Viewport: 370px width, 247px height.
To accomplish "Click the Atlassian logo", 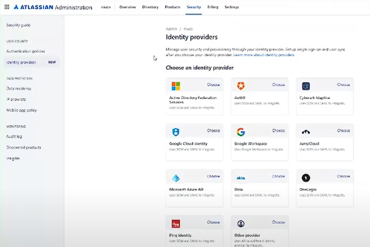I will 53,7.
